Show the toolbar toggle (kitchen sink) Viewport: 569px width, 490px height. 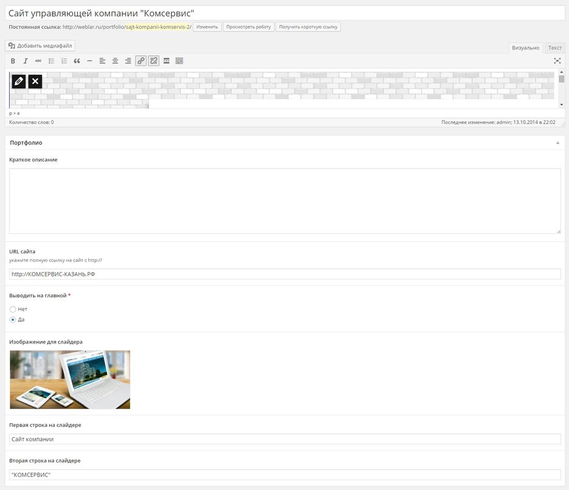pos(179,61)
